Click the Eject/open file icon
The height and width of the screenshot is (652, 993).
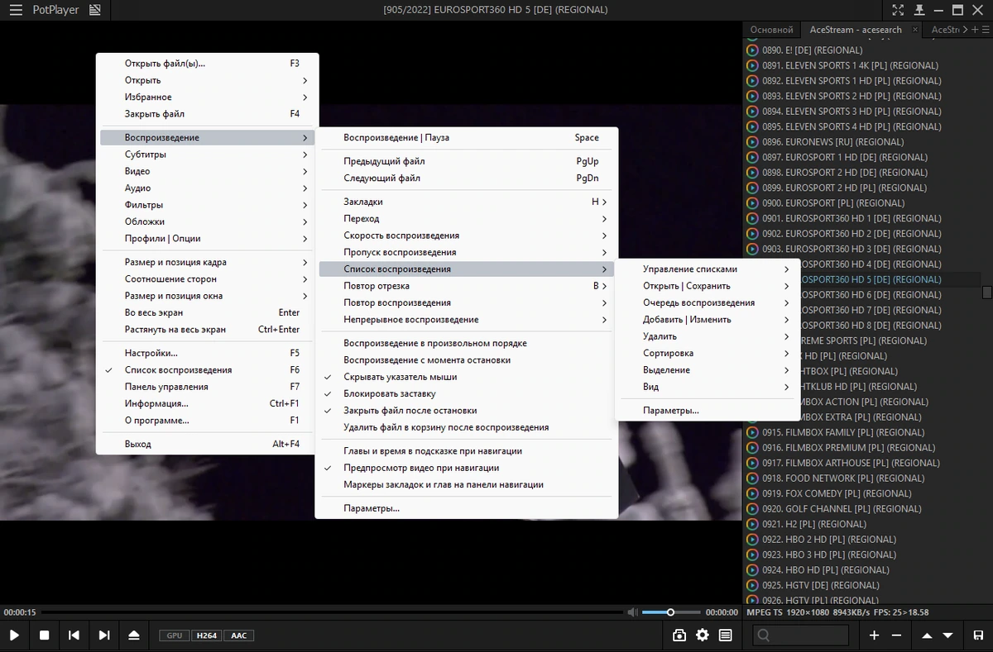pyautogui.click(x=134, y=635)
